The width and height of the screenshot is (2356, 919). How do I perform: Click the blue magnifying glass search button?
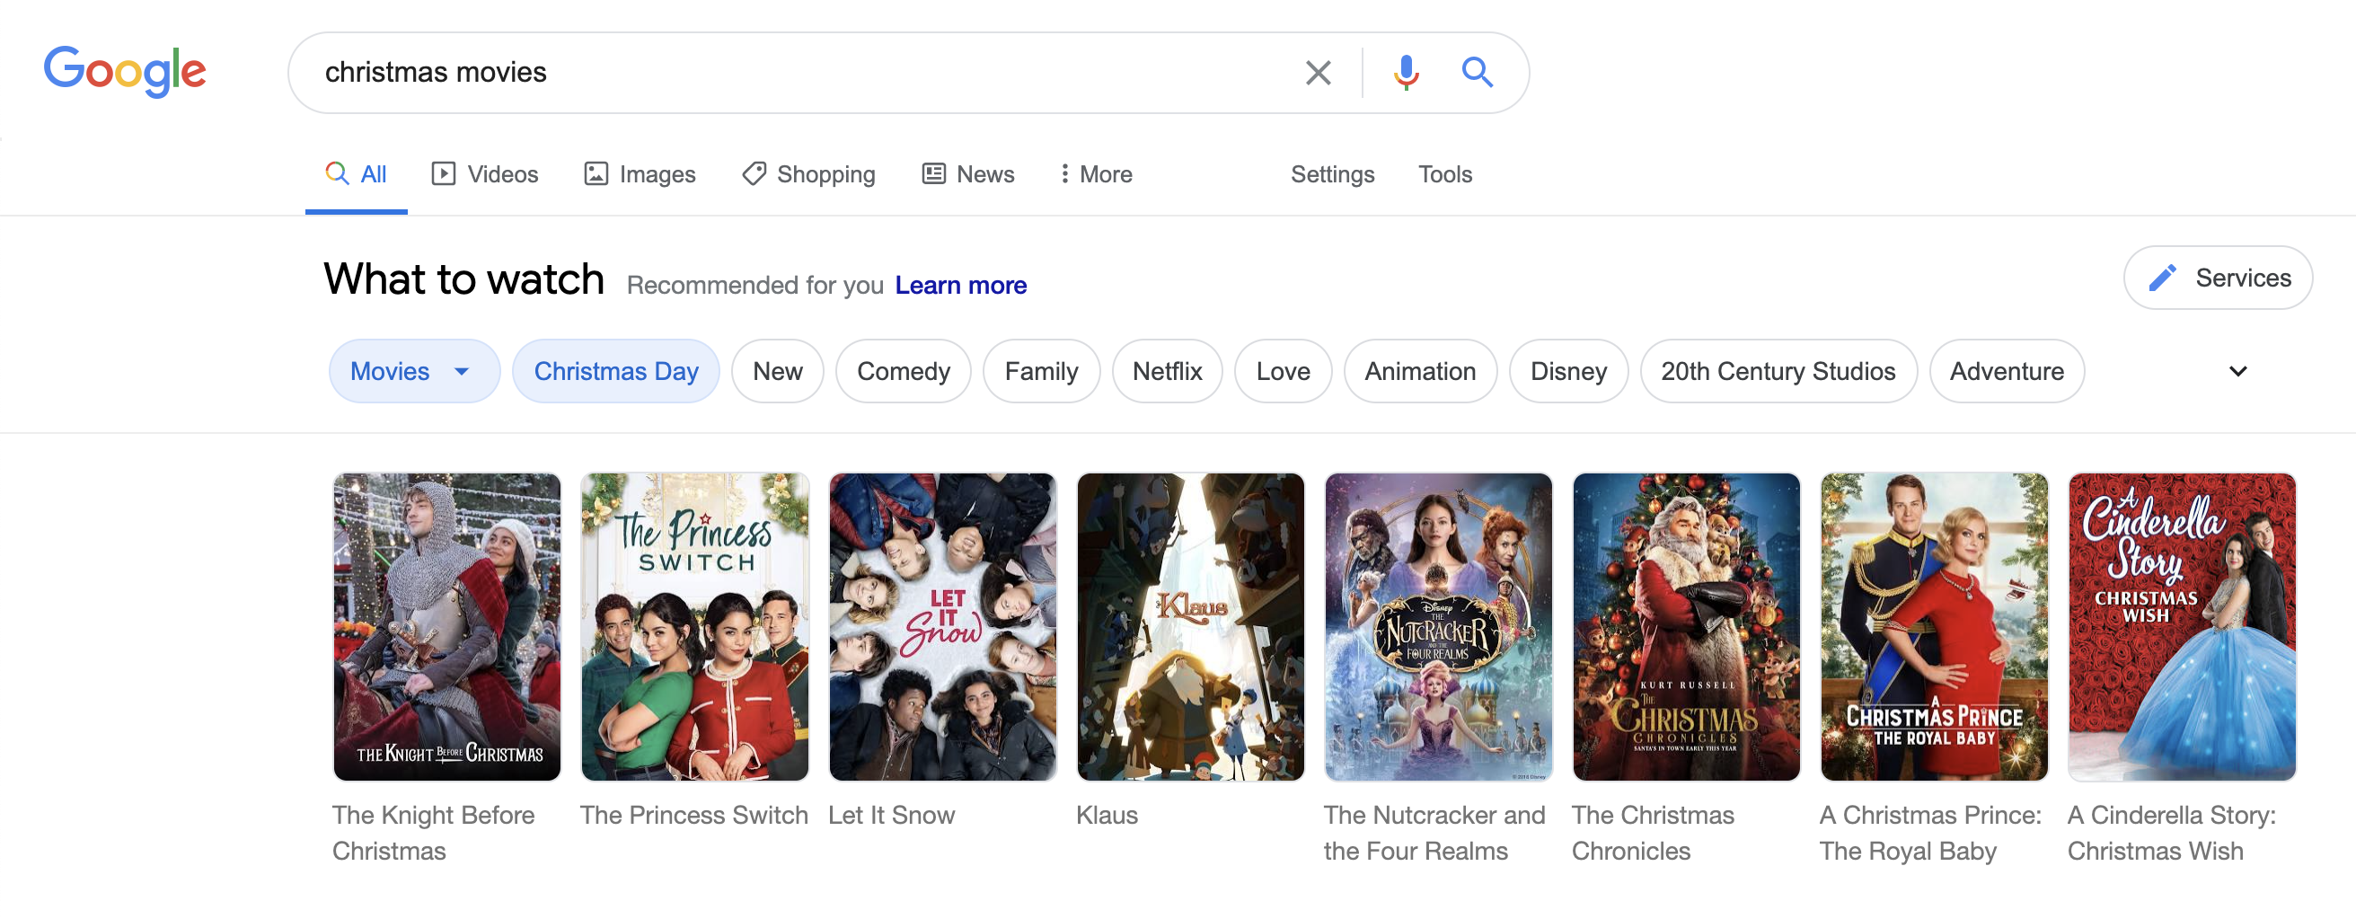[1476, 72]
